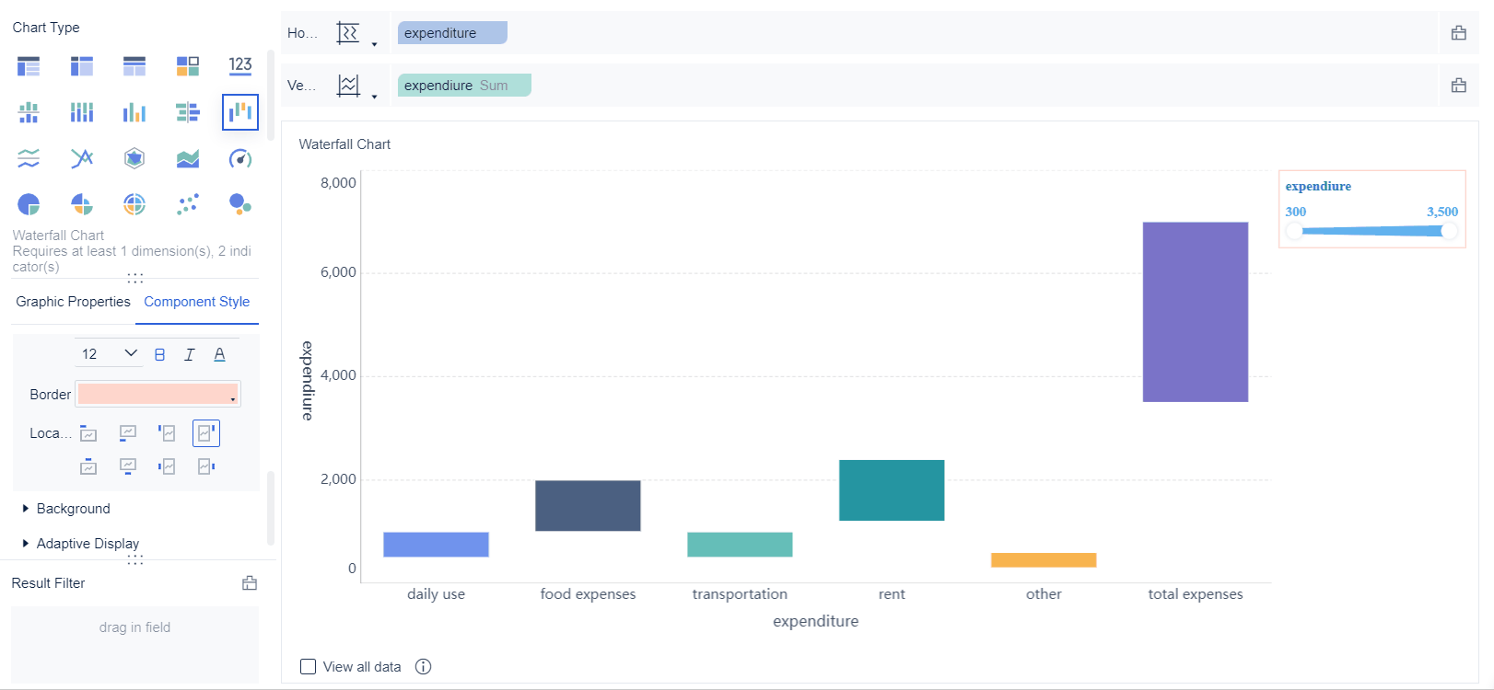The height and width of the screenshot is (690, 1494).
Task: Choose the KPI indicator card (123) chart
Action: tap(240, 65)
